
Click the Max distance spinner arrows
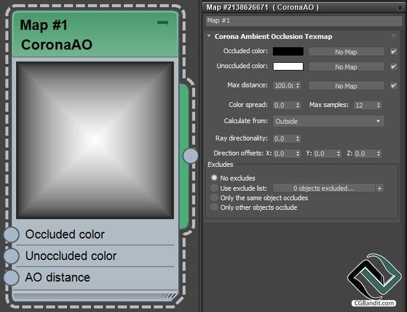(x=298, y=85)
